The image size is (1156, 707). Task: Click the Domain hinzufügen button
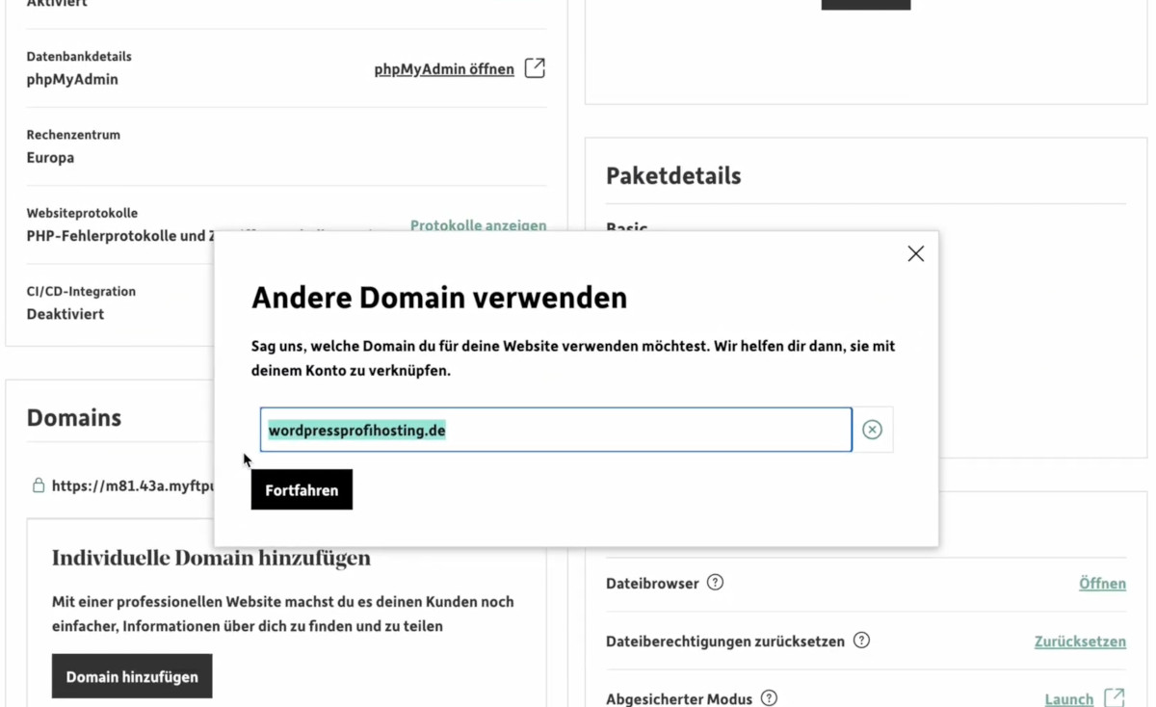[132, 676]
